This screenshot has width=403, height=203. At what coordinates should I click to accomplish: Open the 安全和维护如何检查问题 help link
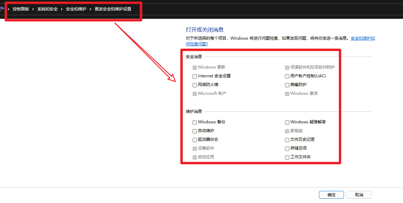click(363, 38)
